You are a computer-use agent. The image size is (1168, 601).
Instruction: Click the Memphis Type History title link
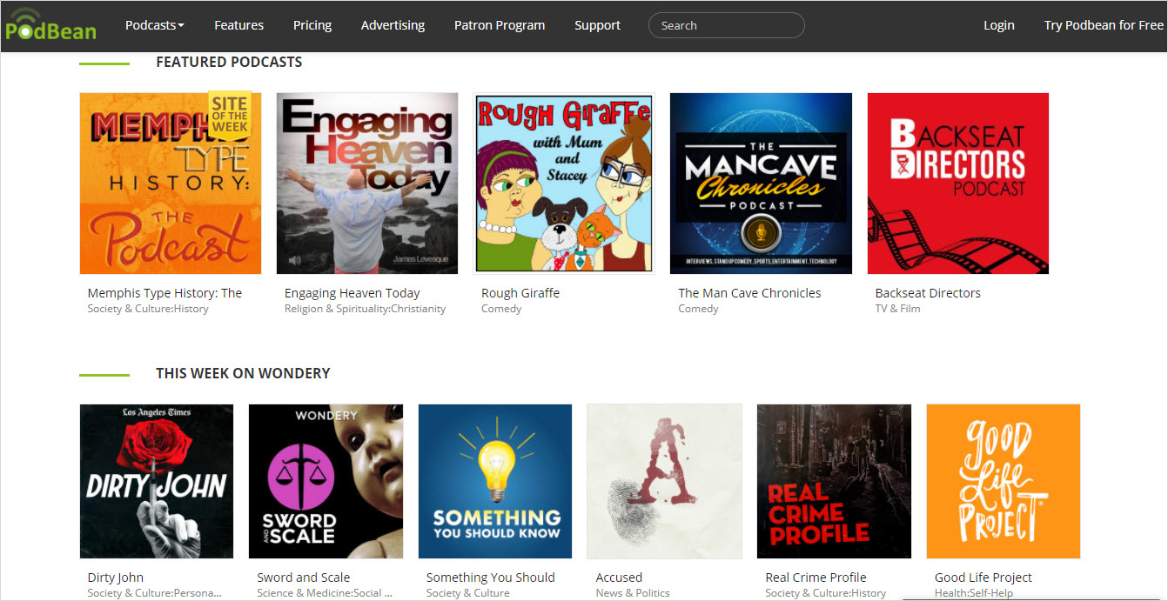pos(164,293)
